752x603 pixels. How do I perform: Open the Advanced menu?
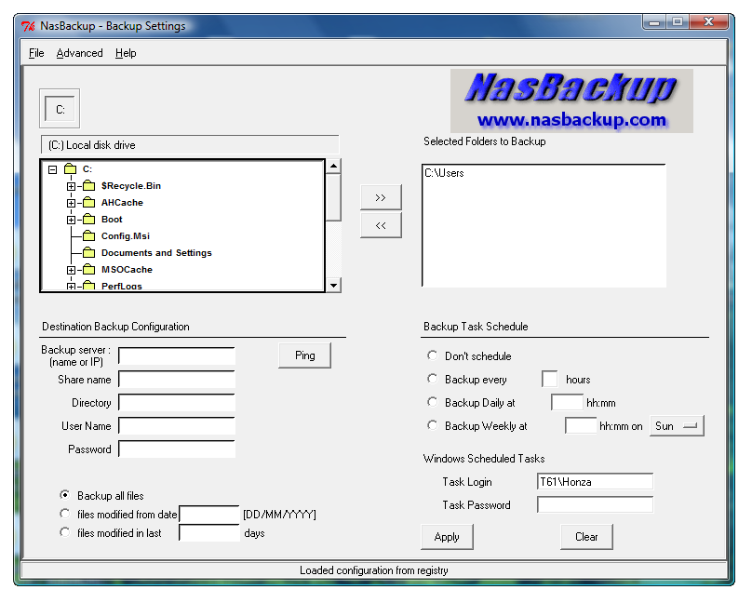point(80,53)
